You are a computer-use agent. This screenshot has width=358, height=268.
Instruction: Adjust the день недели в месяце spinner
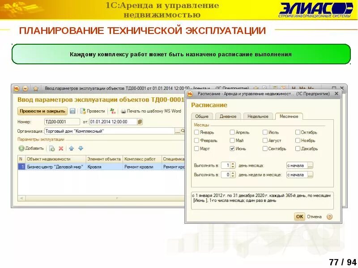click(x=233, y=175)
